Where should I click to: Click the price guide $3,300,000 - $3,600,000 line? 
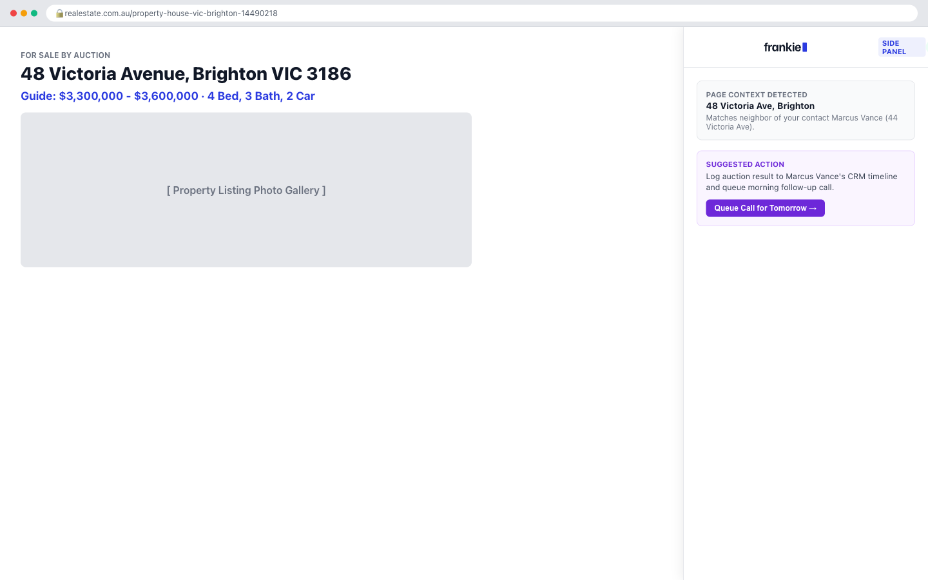[x=168, y=96]
